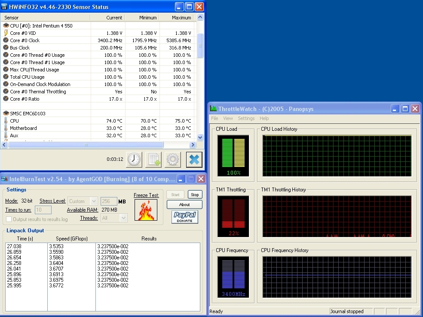Open ThrottleWatch File menu
Viewport: 423px width, 317px height.
pos(215,118)
